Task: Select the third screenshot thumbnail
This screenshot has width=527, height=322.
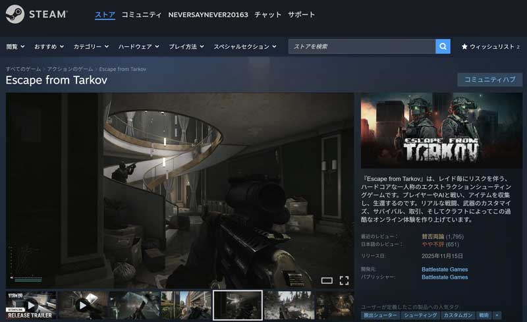Action: click(x=134, y=305)
